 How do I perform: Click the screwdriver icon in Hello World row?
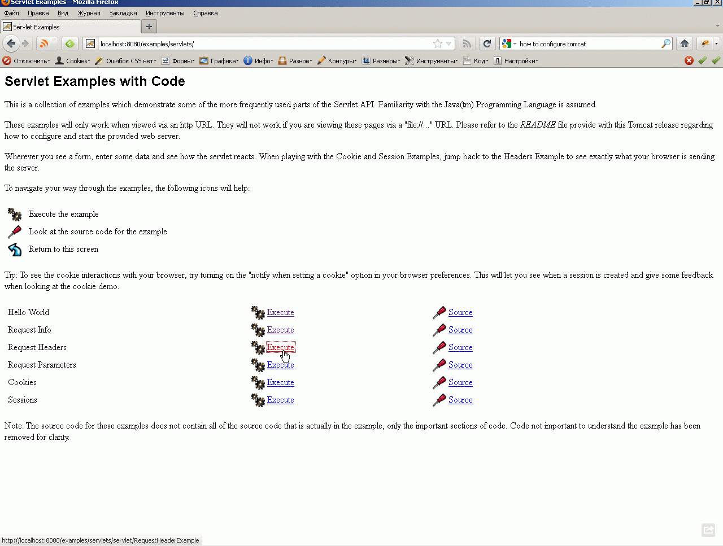[439, 313]
